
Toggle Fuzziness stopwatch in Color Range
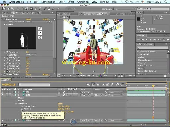pyautogui.click(x=7, y=52)
